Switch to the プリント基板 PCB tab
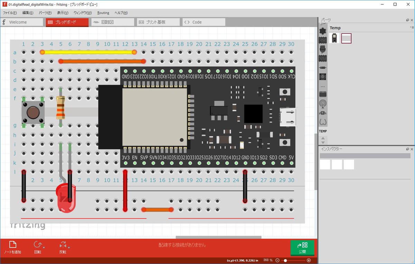The height and width of the screenshot is (264, 415). point(158,22)
